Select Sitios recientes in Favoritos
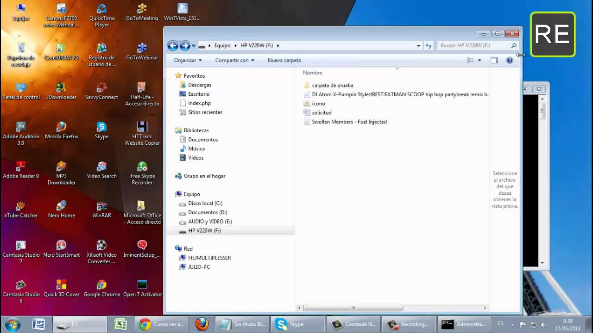The height and width of the screenshot is (333, 593). click(x=205, y=112)
